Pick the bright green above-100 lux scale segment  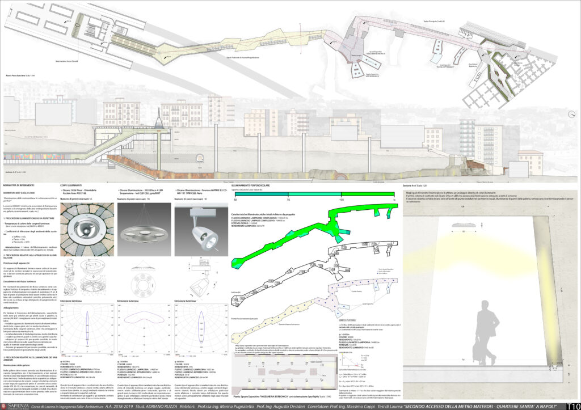click(368, 194)
